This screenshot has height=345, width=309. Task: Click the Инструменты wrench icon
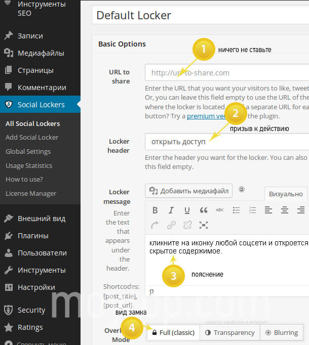9,270
